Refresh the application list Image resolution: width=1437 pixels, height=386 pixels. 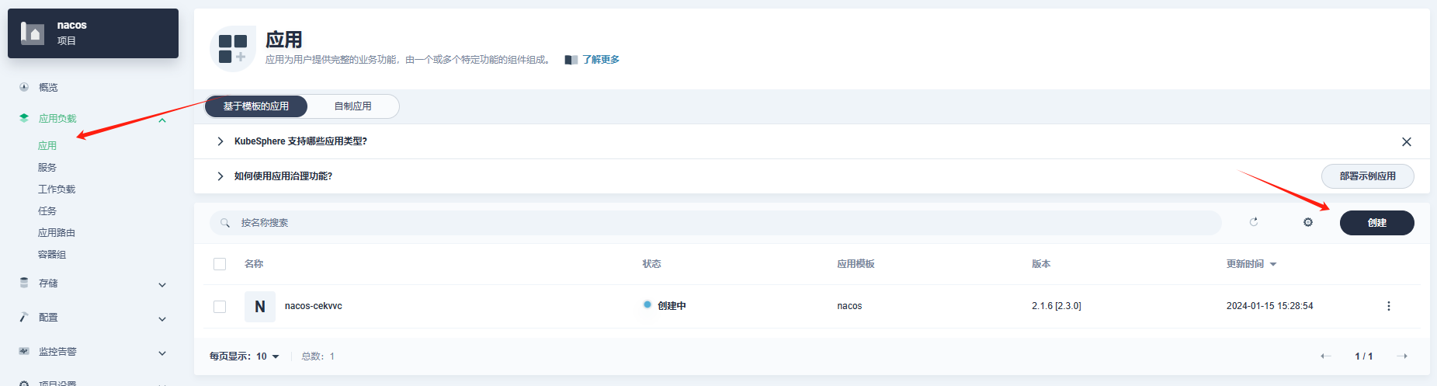1254,222
